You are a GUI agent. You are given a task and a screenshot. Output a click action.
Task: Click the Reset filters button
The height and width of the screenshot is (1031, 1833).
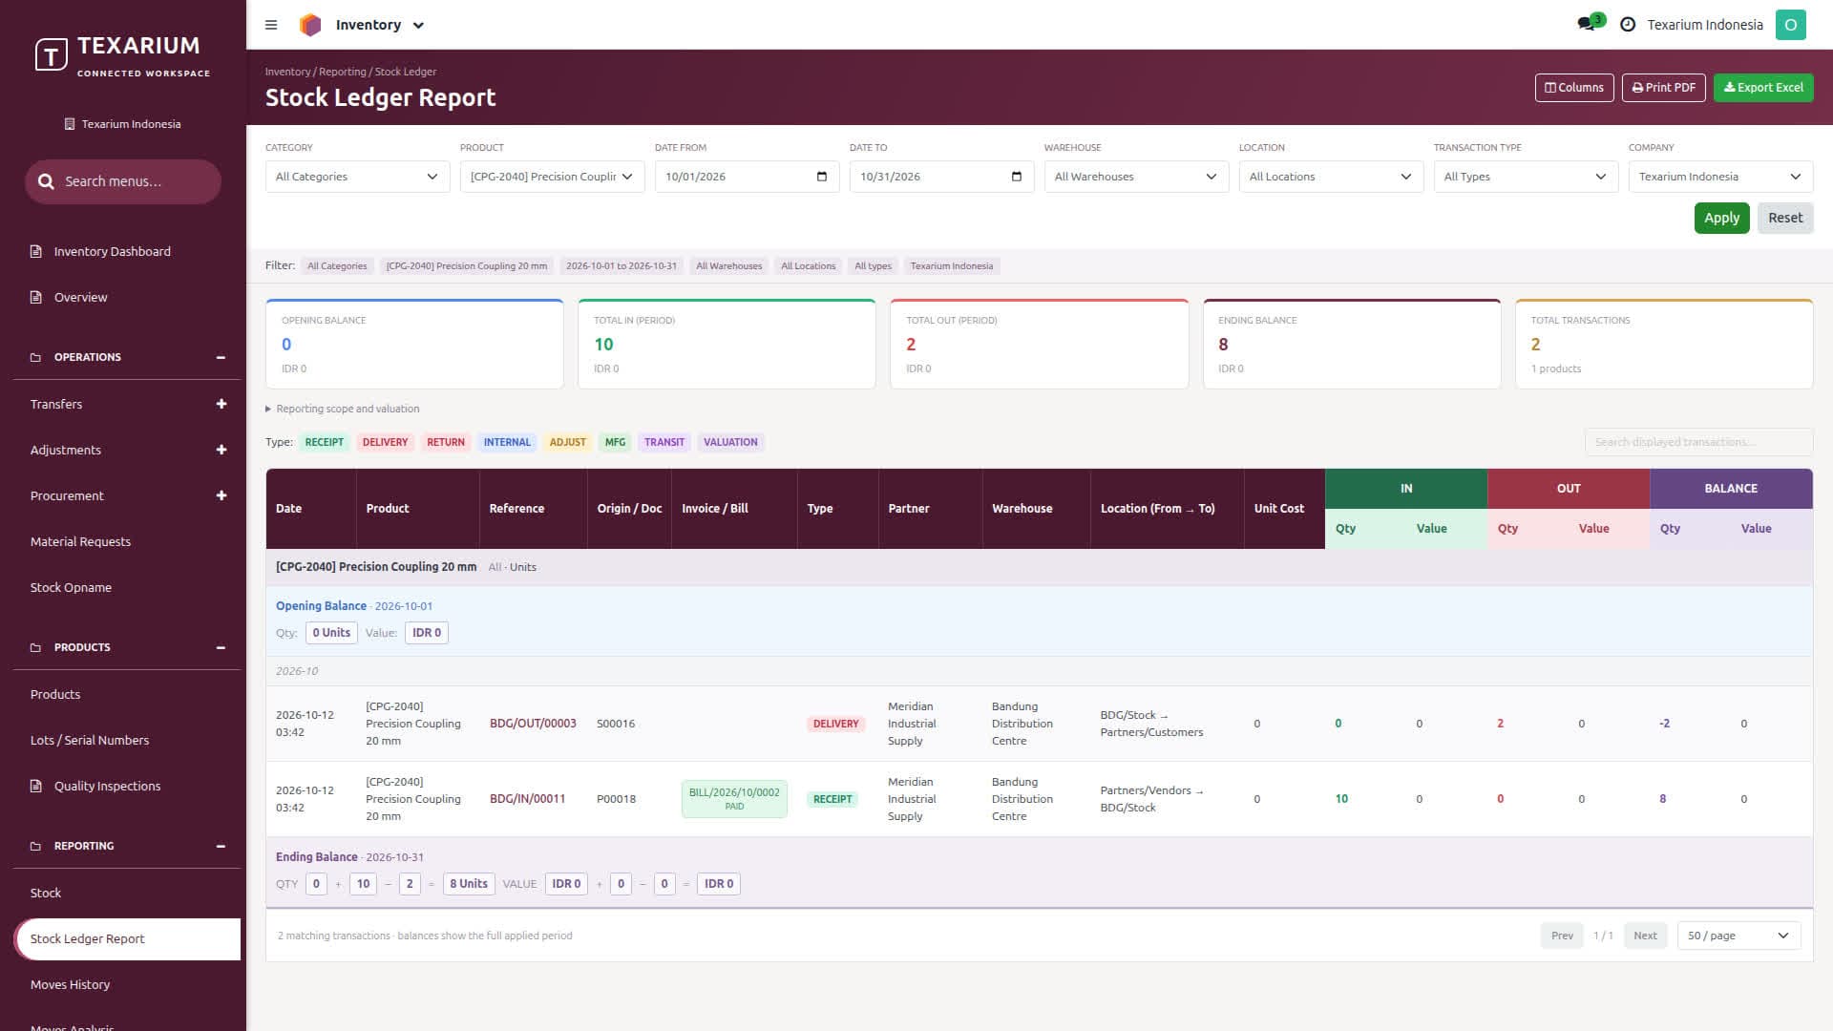[1784, 218]
